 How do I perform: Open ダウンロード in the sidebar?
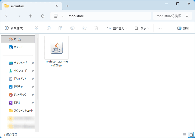click(x=18, y=71)
